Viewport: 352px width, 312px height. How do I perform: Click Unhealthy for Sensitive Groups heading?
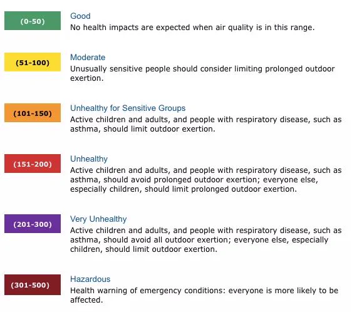128,108
